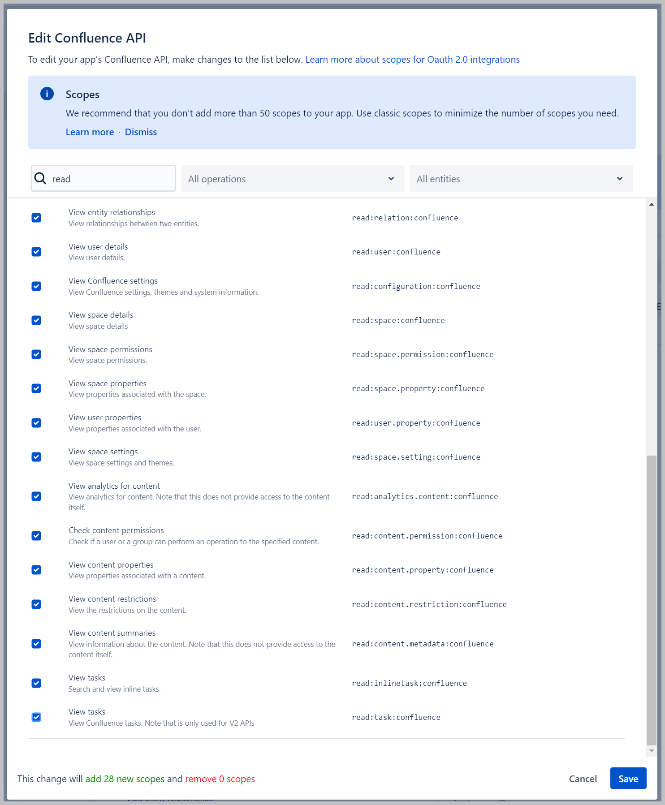Click read:content.permission:confluence text
The height and width of the screenshot is (805, 665).
point(427,536)
